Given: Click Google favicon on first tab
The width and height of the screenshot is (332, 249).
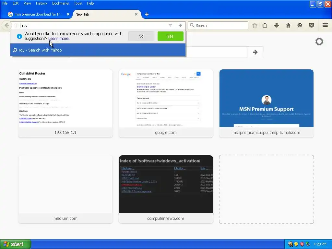Looking at the screenshot, I should pyautogui.click(x=10, y=14).
